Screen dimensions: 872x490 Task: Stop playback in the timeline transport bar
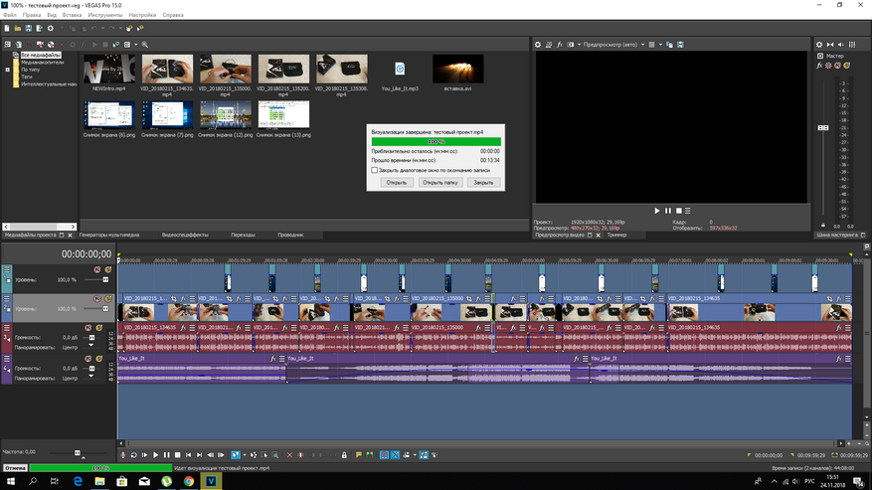(x=177, y=454)
